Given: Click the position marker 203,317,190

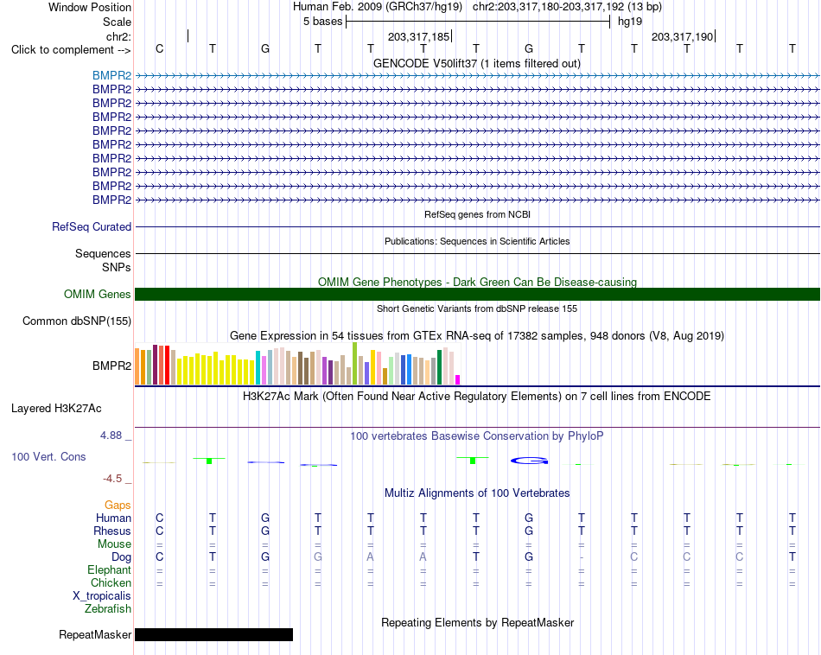Looking at the screenshot, I should (682, 36).
